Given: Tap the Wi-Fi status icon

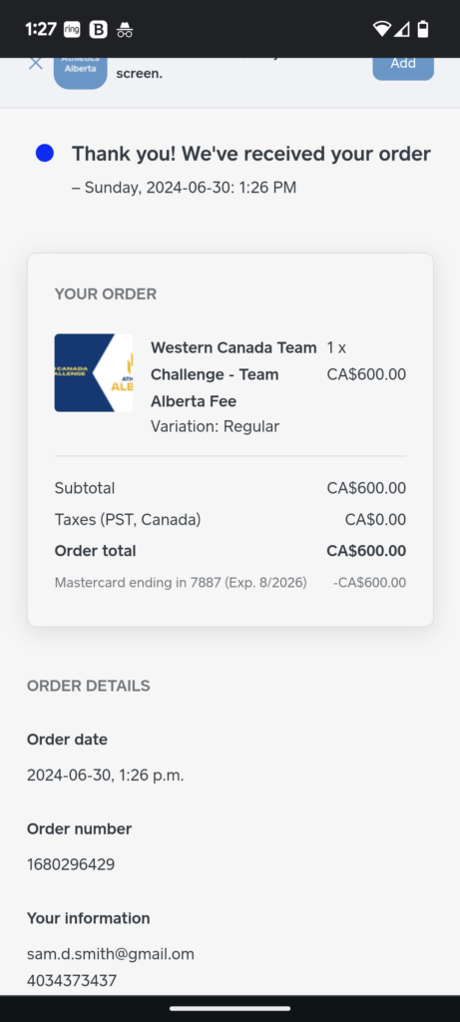Looking at the screenshot, I should click(382, 29).
